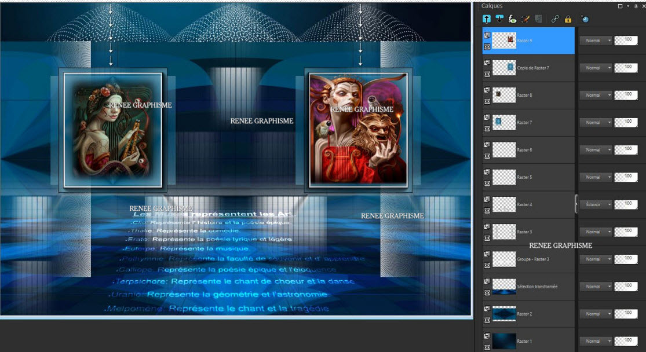Click layer type icon on Groupe - Raster 3
This screenshot has height=352, width=646.
click(487, 254)
